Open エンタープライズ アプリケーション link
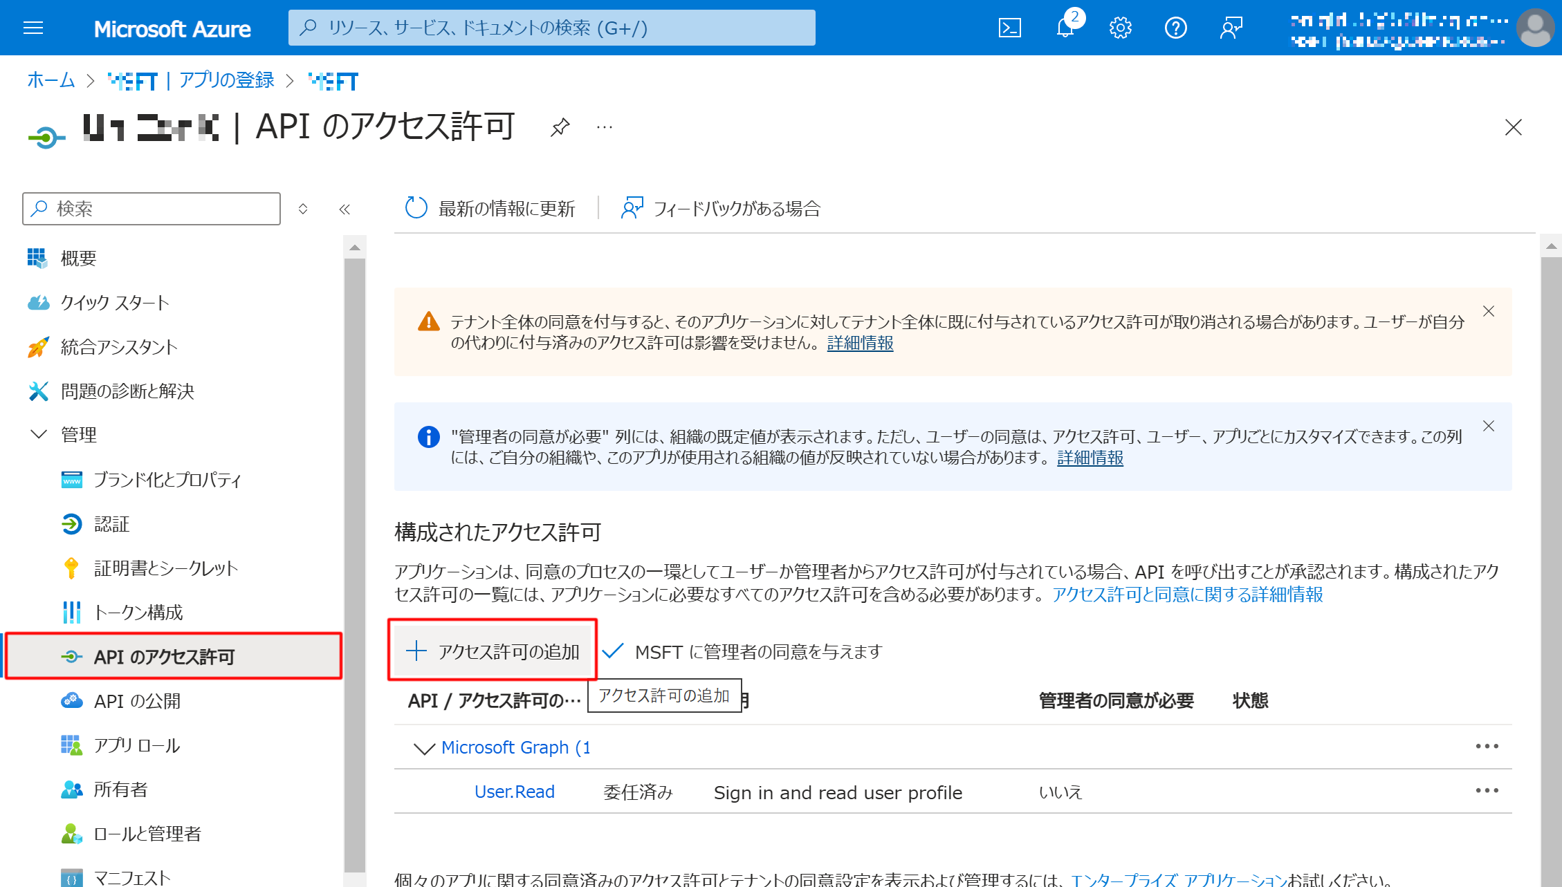Image resolution: width=1562 pixels, height=887 pixels. click(1179, 879)
